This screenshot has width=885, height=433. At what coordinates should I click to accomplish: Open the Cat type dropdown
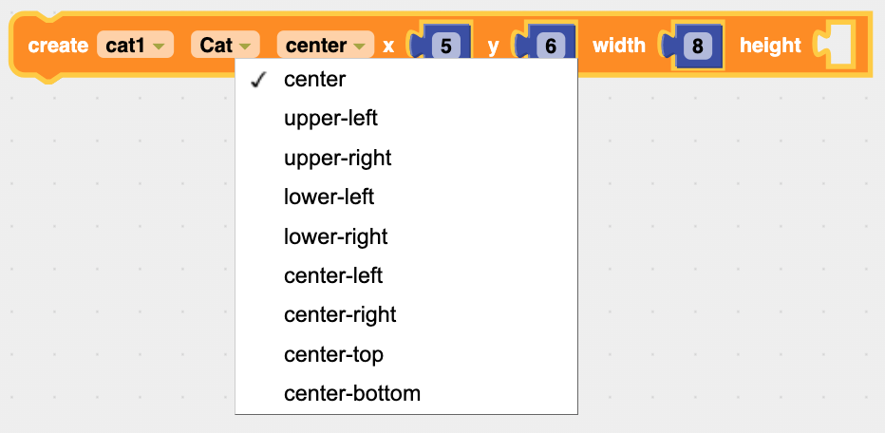[x=225, y=46]
